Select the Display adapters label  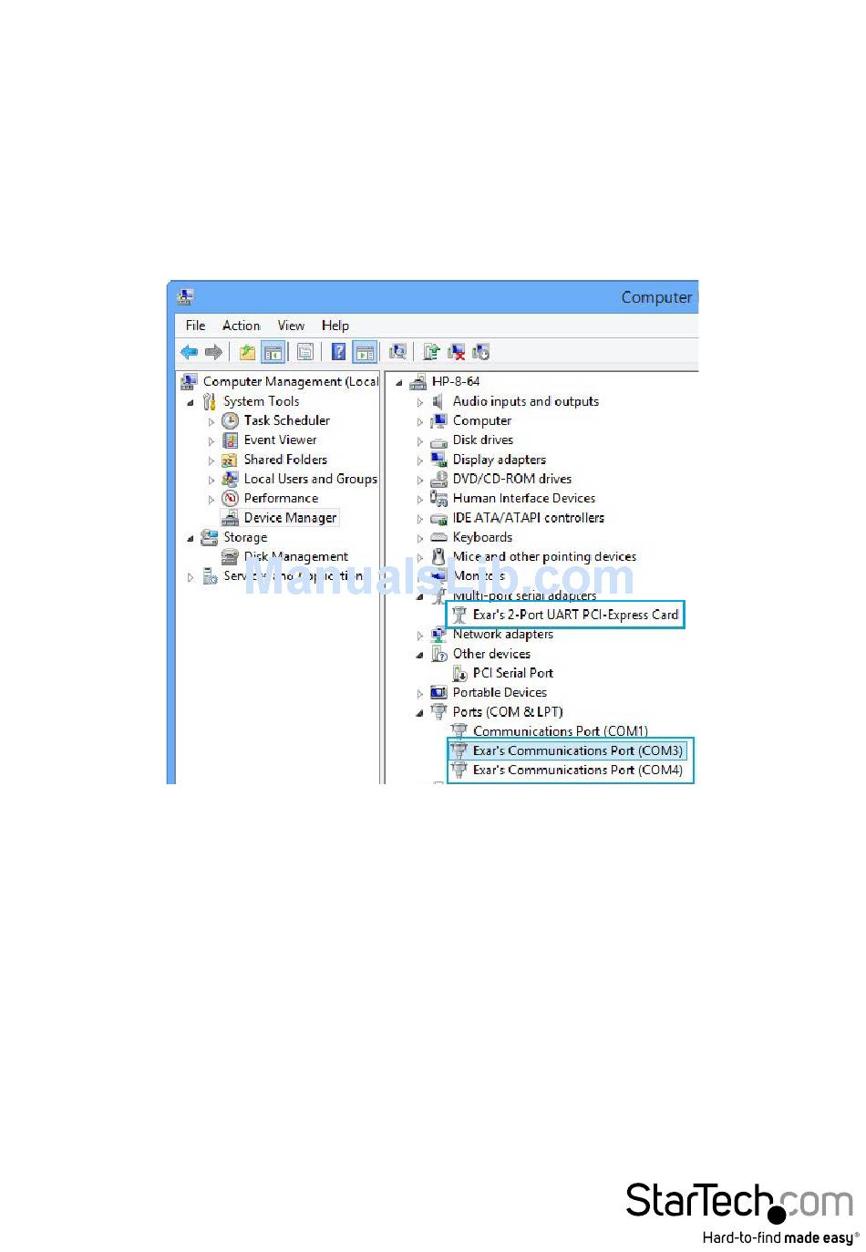[499, 460]
